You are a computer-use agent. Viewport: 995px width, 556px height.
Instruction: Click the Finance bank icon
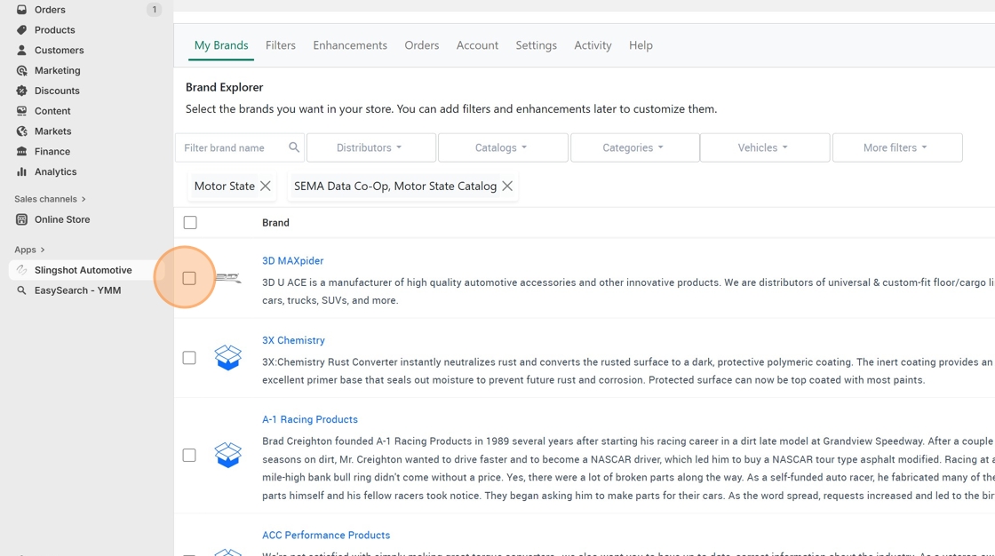pyautogui.click(x=21, y=152)
